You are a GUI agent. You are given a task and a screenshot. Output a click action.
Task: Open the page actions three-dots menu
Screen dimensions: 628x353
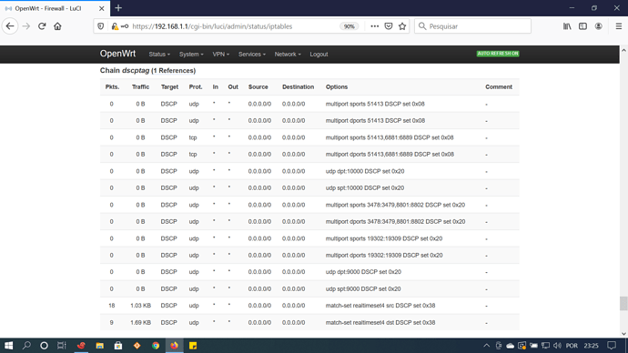(x=374, y=26)
